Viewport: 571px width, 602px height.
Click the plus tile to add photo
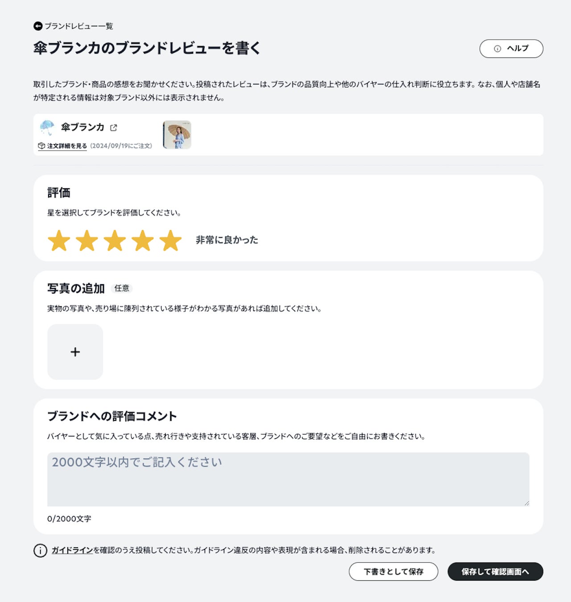[x=75, y=352]
